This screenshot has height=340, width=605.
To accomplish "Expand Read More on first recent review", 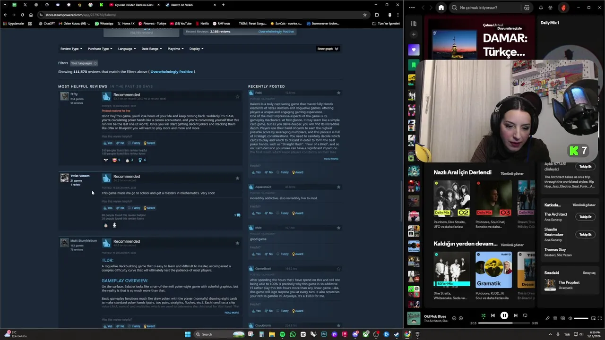I will click(x=331, y=159).
